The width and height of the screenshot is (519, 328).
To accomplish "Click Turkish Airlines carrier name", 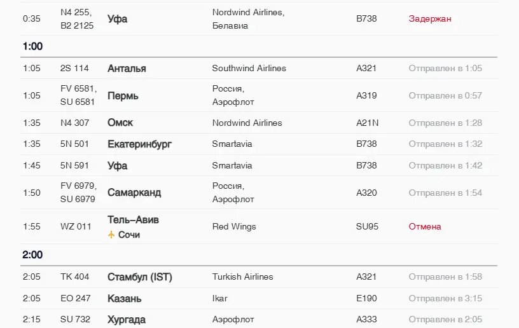I will coord(242,277).
